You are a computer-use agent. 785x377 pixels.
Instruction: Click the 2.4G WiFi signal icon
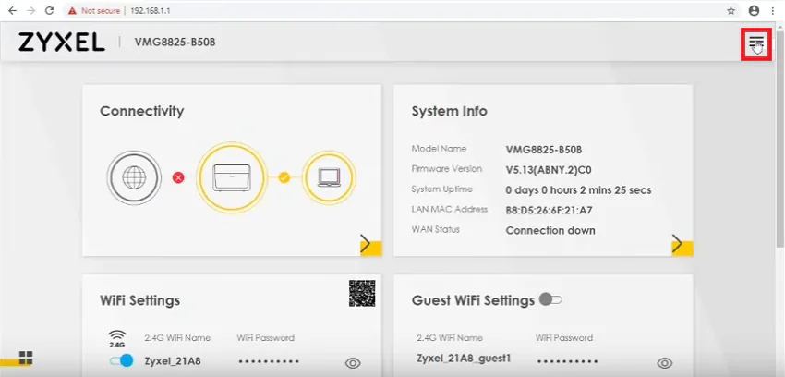point(116,338)
